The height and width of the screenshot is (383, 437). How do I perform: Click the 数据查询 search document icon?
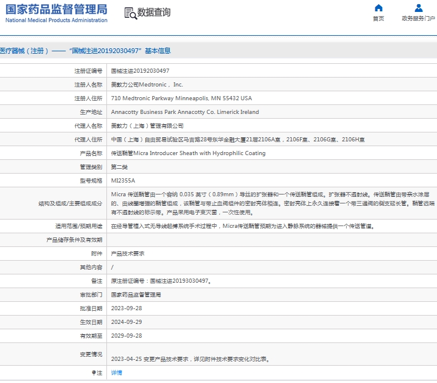pos(130,13)
